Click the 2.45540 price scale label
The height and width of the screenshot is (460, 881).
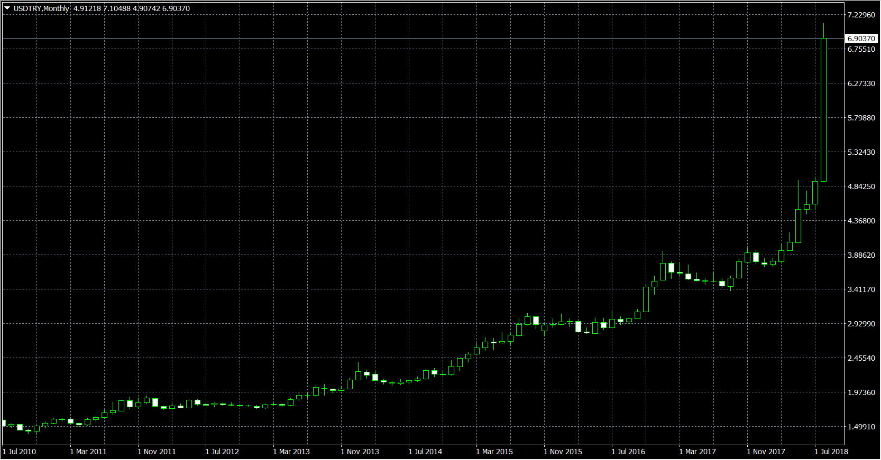861,358
